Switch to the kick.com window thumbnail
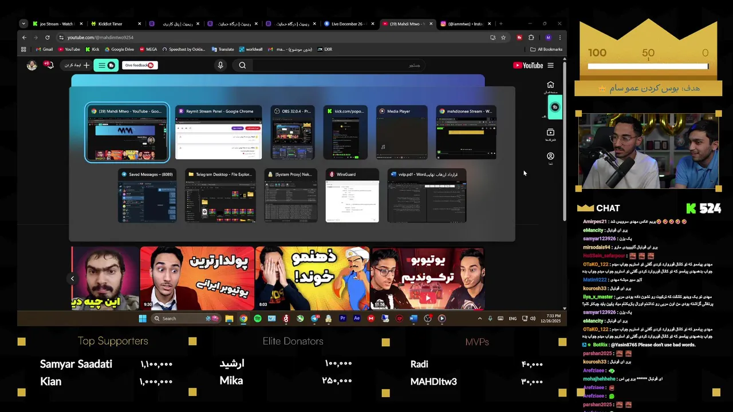The image size is (733, 412). [x=345, y=133]
